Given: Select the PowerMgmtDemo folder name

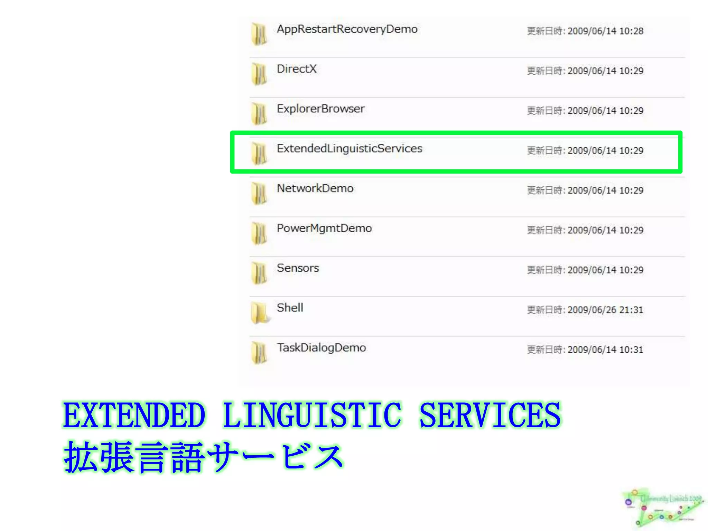Looking at the screenshot, I should [324, 229].
